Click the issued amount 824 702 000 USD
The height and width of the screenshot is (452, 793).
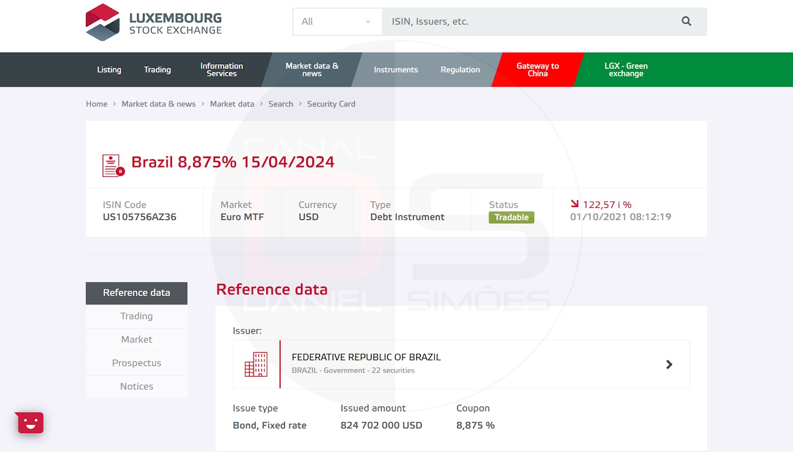tap(381, 425)
